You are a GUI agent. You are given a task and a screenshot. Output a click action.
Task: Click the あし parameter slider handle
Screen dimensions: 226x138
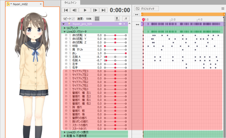coord(126,53)
